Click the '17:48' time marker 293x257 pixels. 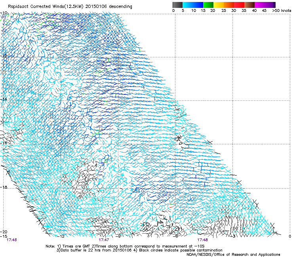202,240
